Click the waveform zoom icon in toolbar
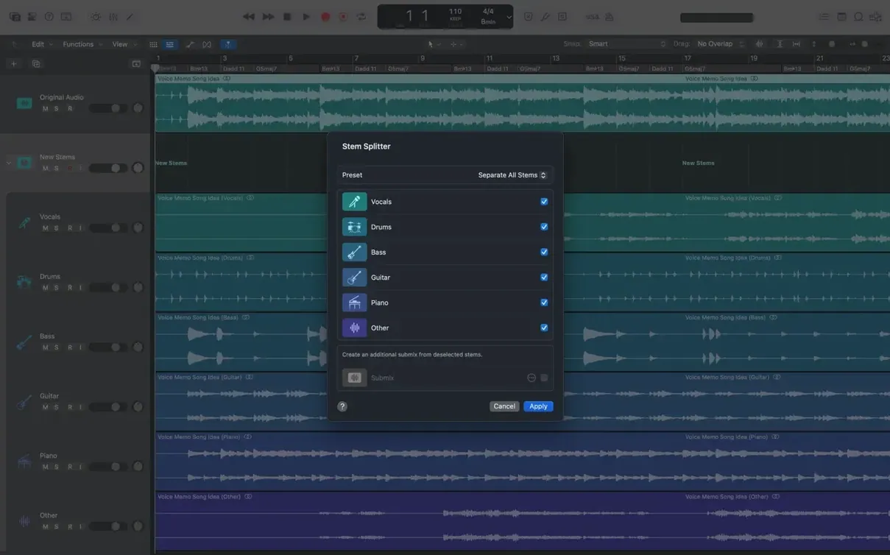The width and height of the screenshot is (890, 555). [x=759, y=44]
